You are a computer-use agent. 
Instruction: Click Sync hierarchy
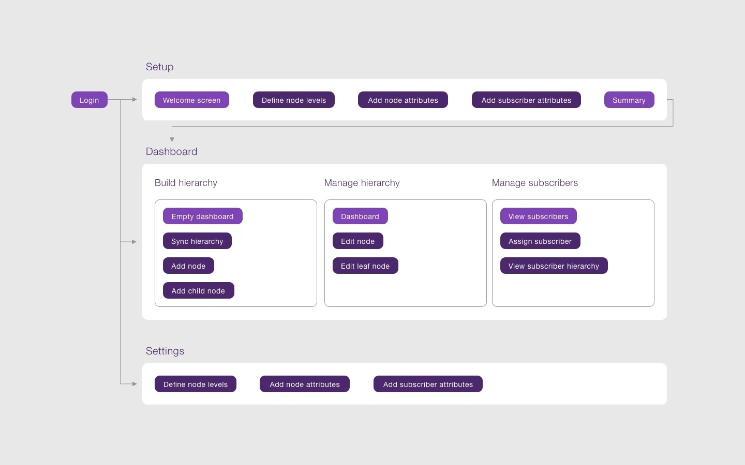[197, 241]
